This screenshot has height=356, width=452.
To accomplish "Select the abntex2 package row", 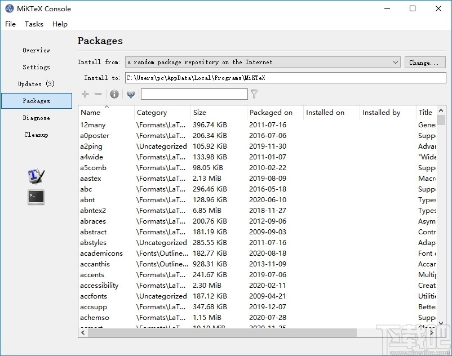I will click(x=93, y=211).
